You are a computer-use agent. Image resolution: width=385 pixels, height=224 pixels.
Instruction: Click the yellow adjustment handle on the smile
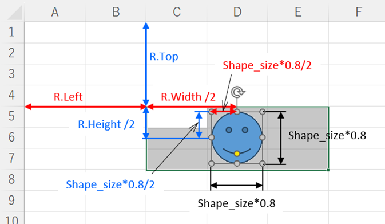237,154
